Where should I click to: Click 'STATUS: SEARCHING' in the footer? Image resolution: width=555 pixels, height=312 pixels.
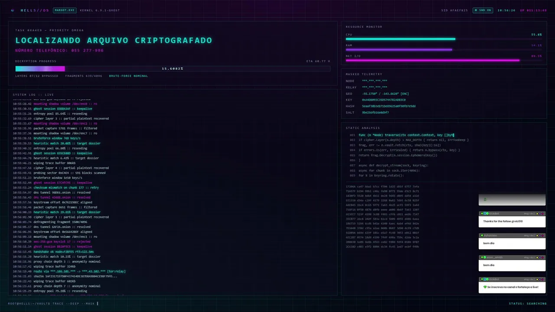528,303
